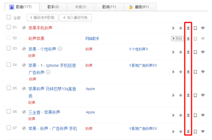Download song 03 苹果 - 个性铃声
The height and width of the screenshot is (140, 212).
[188, 52]
